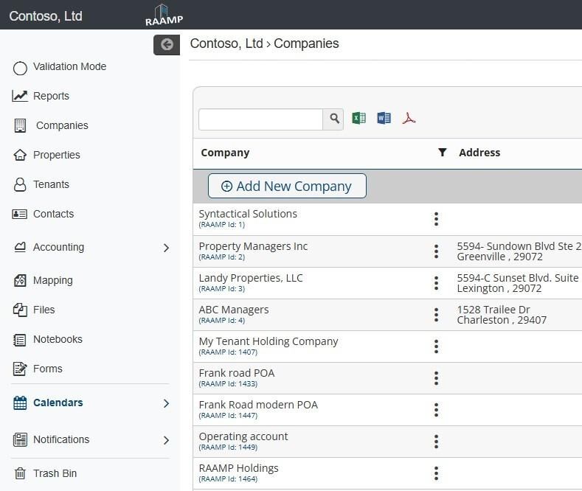Click the Add New Company button
This screenshot has width=582, height=491.
coord(287,187)
